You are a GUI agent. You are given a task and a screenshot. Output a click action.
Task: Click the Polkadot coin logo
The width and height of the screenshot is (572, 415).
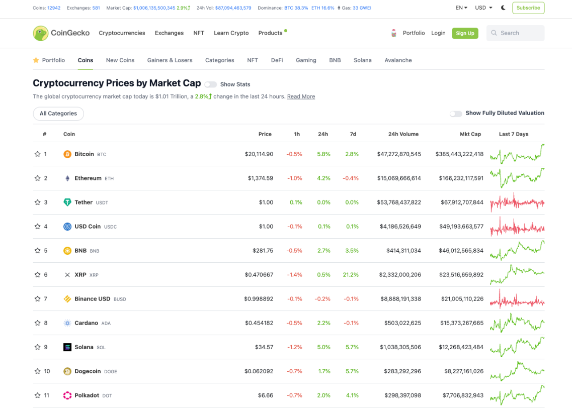tap(67, 395)
